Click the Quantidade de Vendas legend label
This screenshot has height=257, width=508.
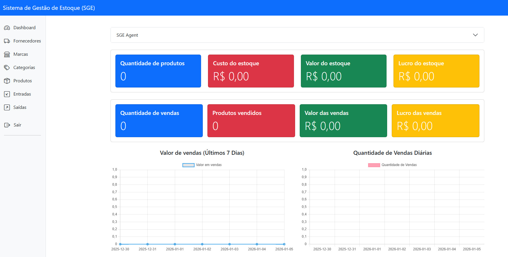[399, 165]
